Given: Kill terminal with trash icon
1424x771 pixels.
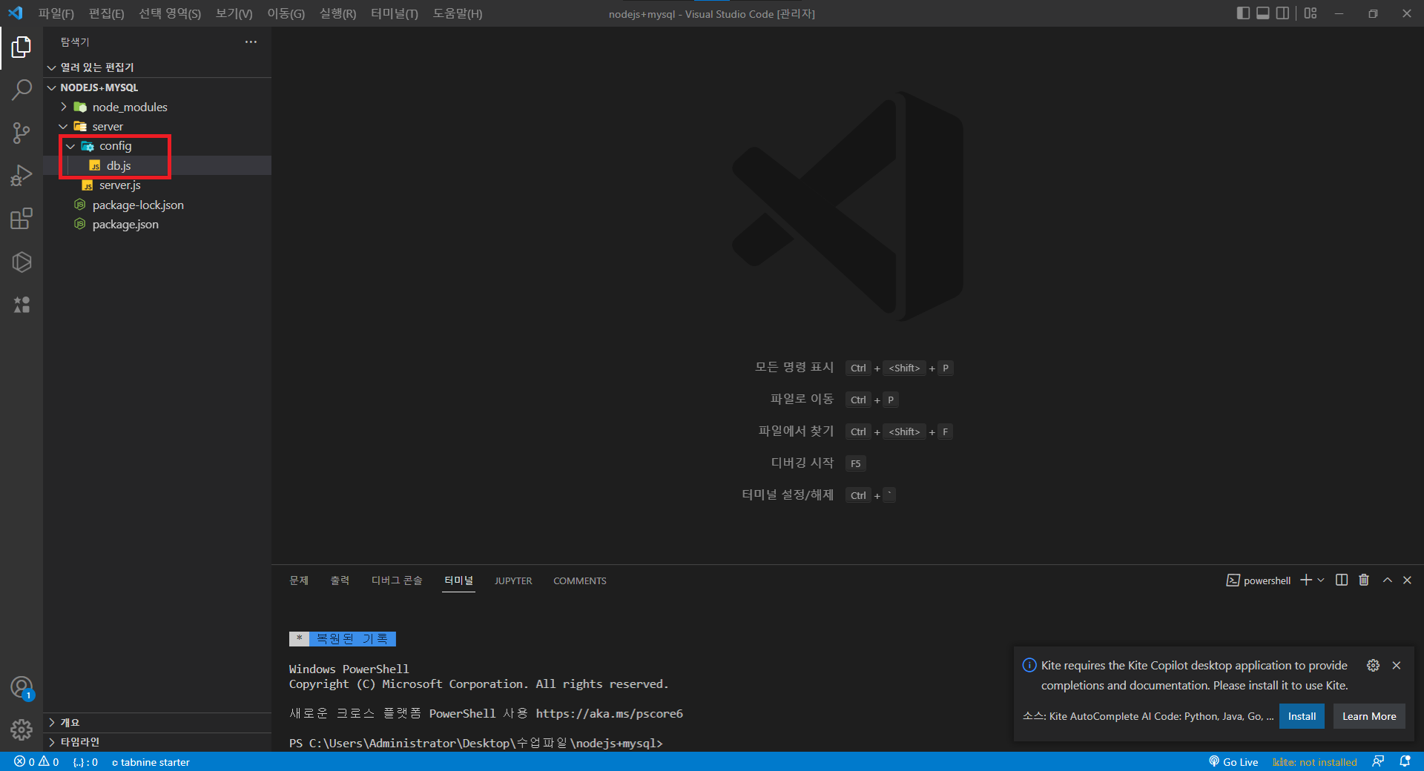Looking at the screenshot, I should (x=1364, y=580).
